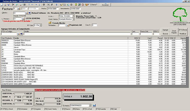This screenshot has height=111, width=190.
Task: Click [F2] Nuevo shortcut
Action: tap(66, 109)
